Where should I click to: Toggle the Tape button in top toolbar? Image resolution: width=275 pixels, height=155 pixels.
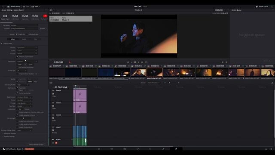(x=26, y=6)
